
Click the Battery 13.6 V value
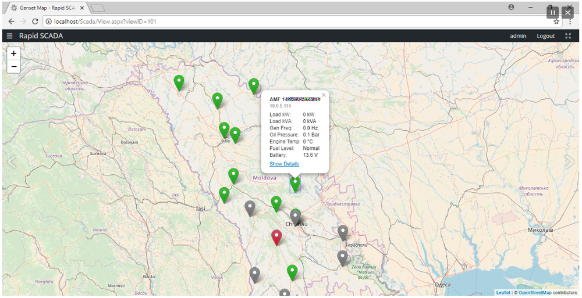click(310, 155)
